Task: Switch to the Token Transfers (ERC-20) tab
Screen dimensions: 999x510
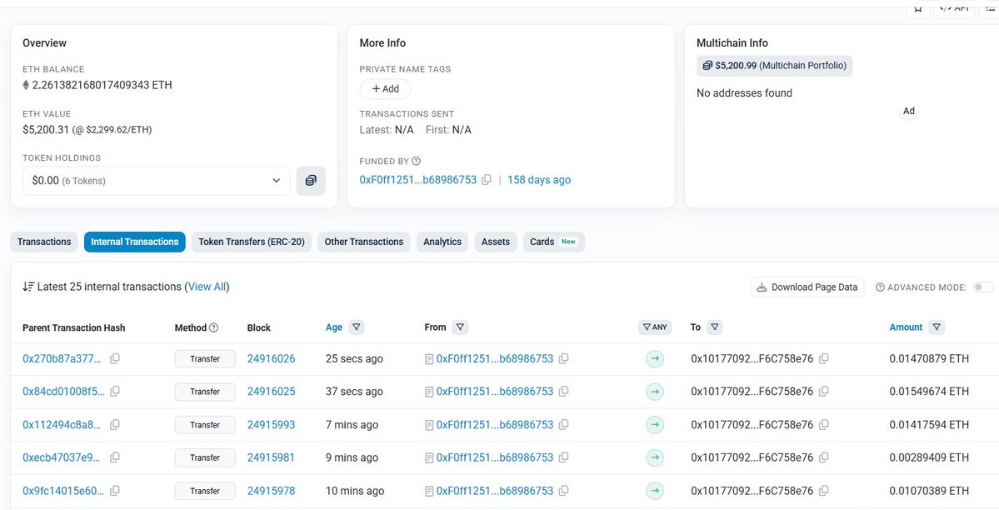Action: coord(252,242)
